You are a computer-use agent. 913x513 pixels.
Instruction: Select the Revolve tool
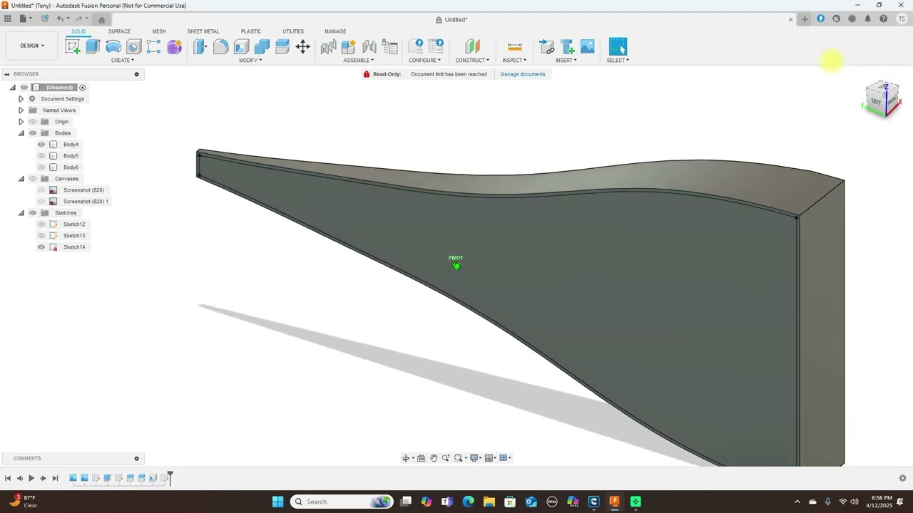pyautogui.click(x=113, y=47)
